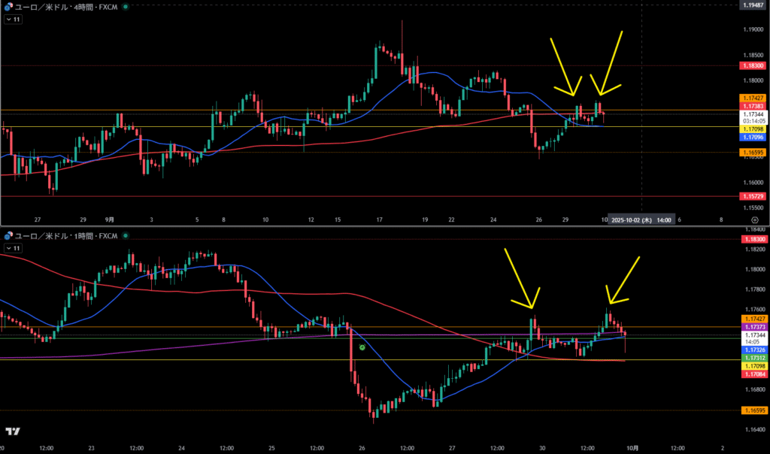Viewport: 770px width, 454px height.
Task: Click the 1.19487 price label at top right
Action: tap(753, 5)
